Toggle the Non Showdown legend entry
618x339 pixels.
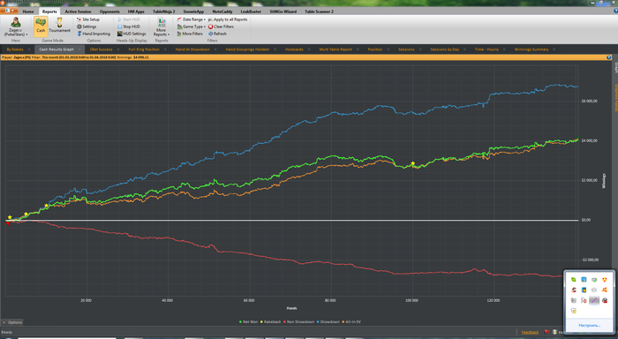(x=298, y=321)
